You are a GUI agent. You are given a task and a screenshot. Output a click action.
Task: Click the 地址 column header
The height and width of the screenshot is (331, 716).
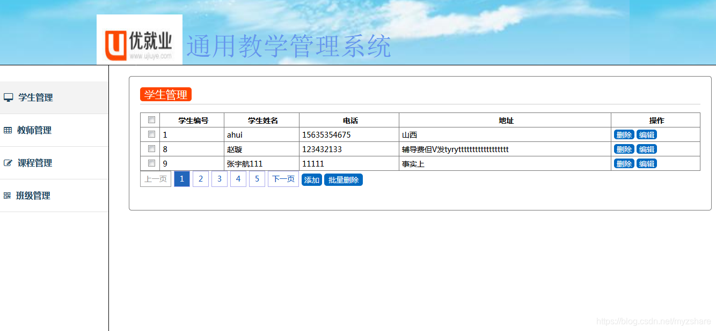[506, 121]
